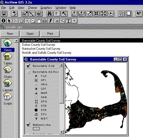Select the Vertex Edit tool
This screenshot has height=138, width=143.
coord(15,21)
